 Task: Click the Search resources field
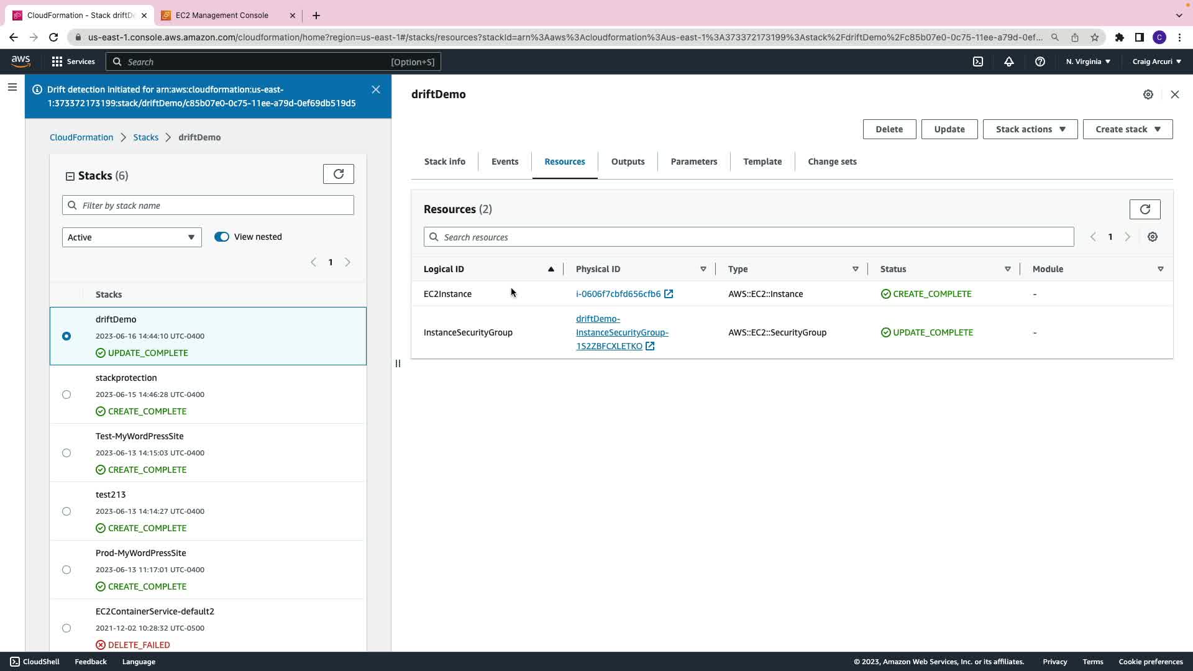[748, 237]
